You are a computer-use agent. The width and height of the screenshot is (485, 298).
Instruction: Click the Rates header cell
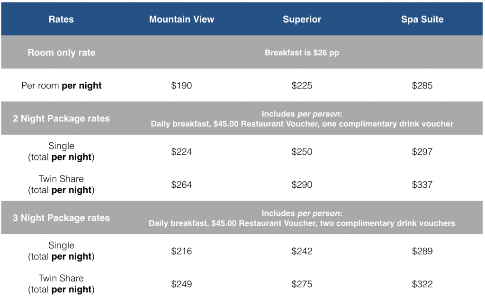click(x=61, y=19)
